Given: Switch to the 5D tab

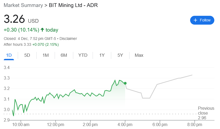Looking at the screenshot, I should tap(27, 55).
